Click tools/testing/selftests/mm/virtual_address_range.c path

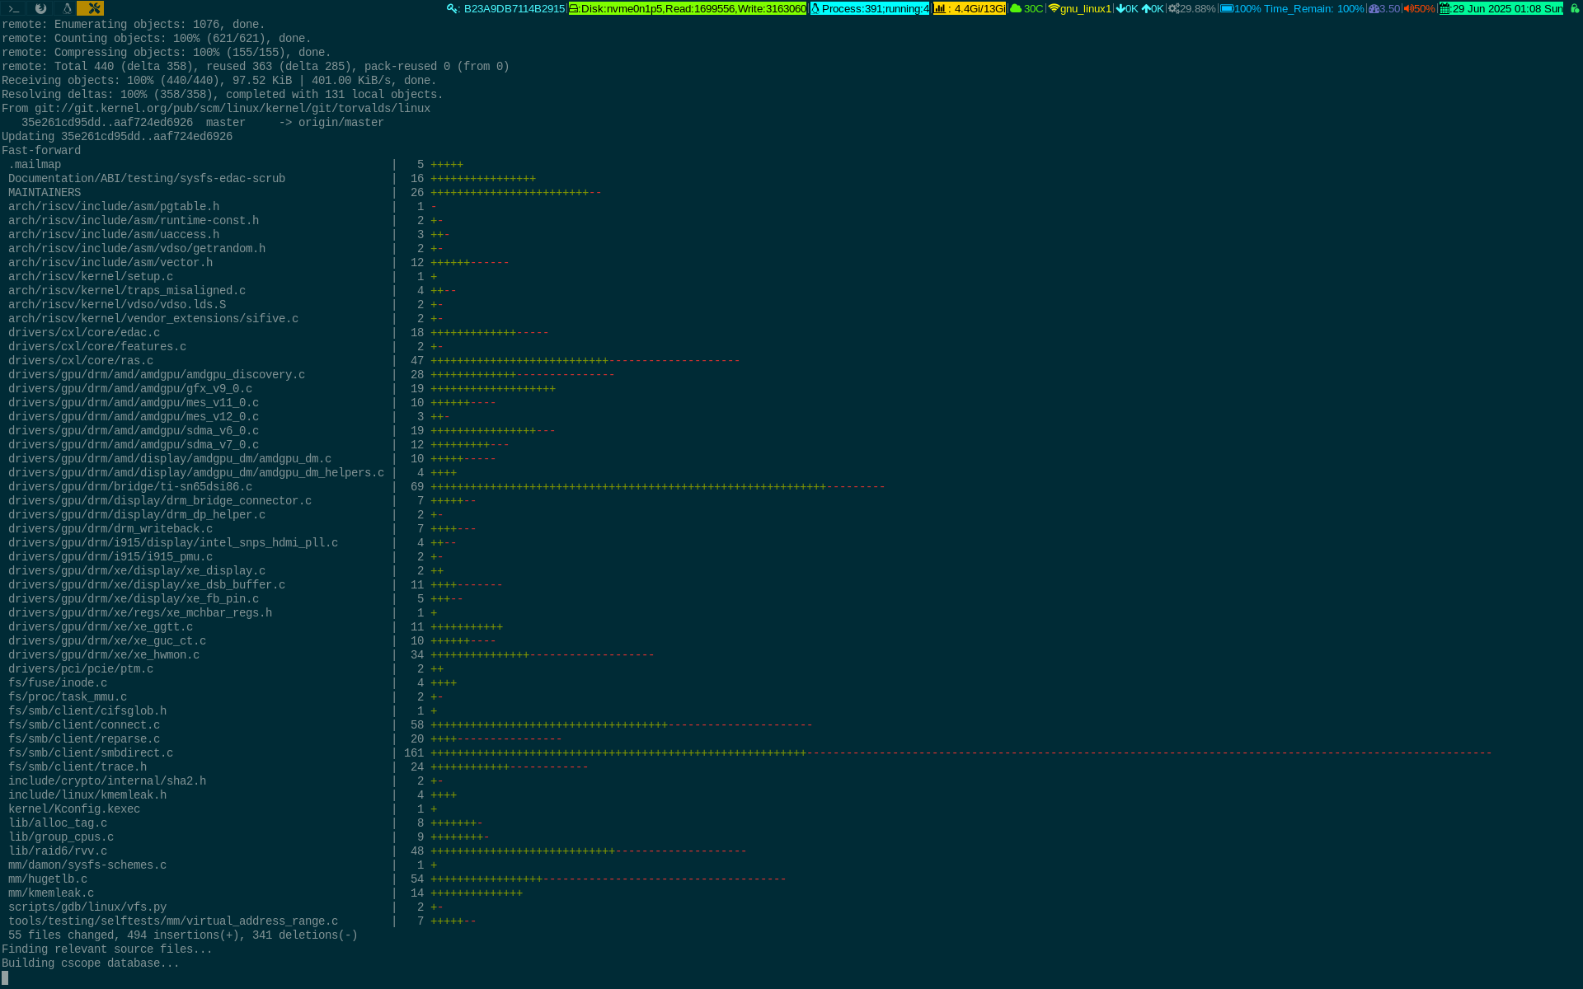point(173,921)
